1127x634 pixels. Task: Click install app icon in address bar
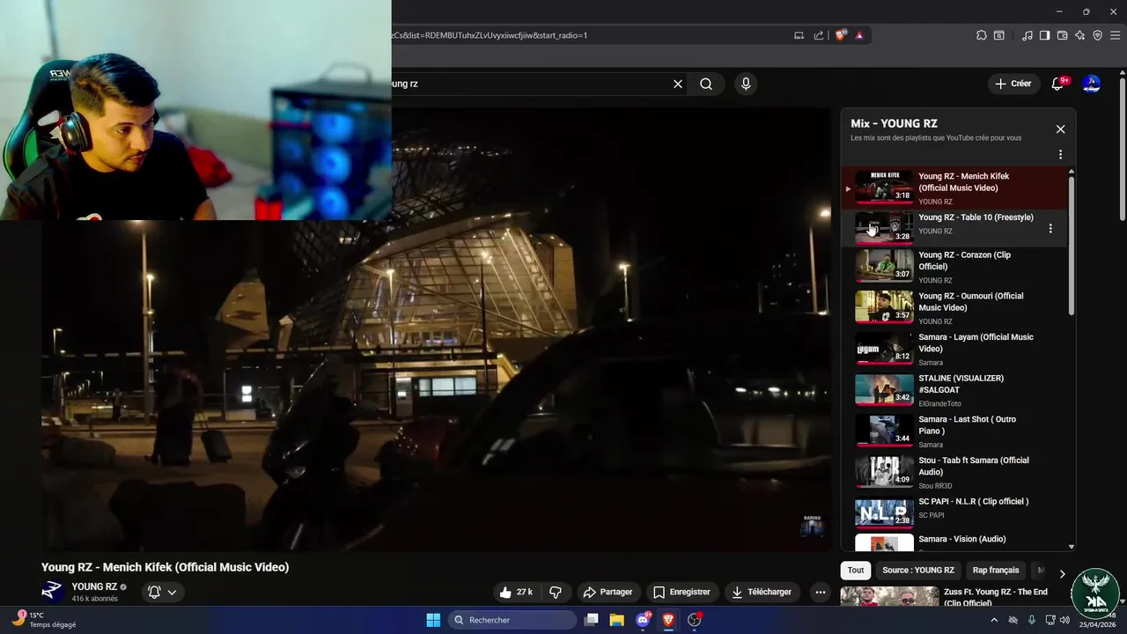799,35
